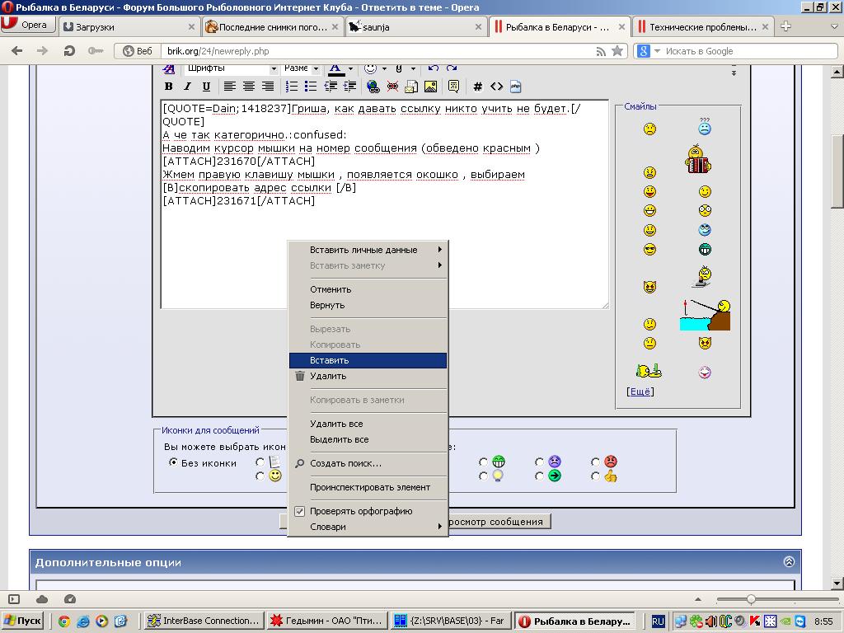Select the green arrow icon radio button
The width and height of the screenshot is (844, 633).
tap(539, 476)
